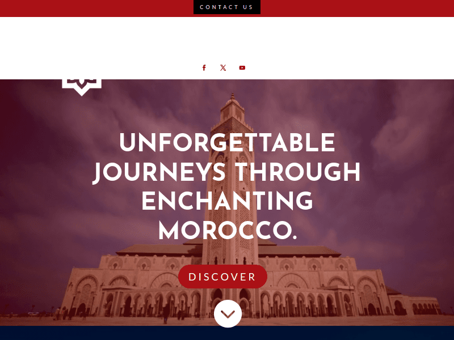Click the mosque roof left of the minaret
This screenshot has height=340, width=454.
(161, 249)
